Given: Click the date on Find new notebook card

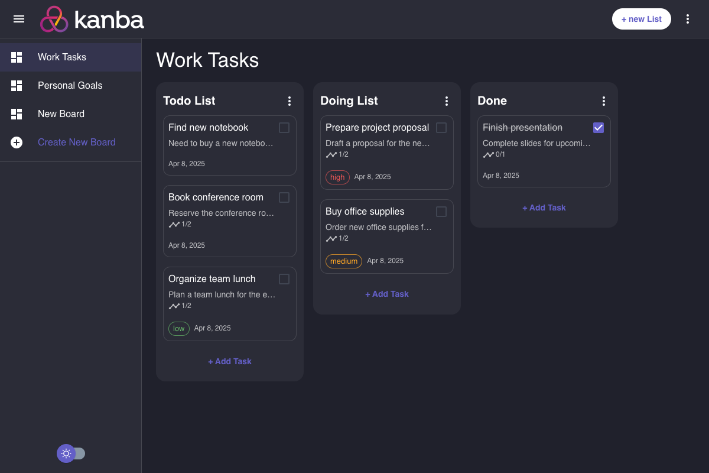Looking at the screenshot, I should [x=187, y=164].
